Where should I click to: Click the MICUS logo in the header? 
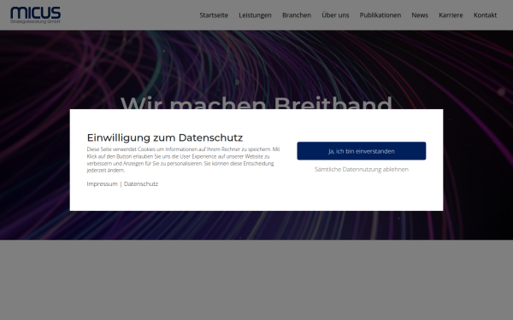pos(35,15)
